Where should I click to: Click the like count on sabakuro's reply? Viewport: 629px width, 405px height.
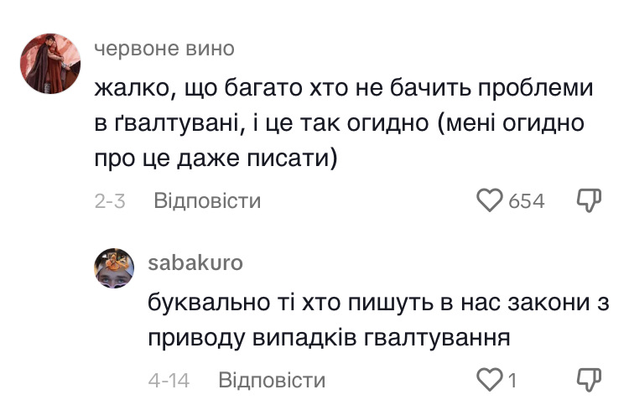[x=511, y=381]
